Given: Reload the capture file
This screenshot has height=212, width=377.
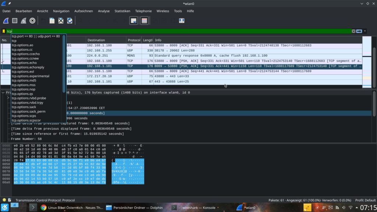Looking at the screenshot, I should (x=70, y=21).
